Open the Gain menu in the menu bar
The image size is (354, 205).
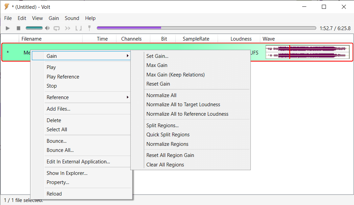tap(54, 18)
